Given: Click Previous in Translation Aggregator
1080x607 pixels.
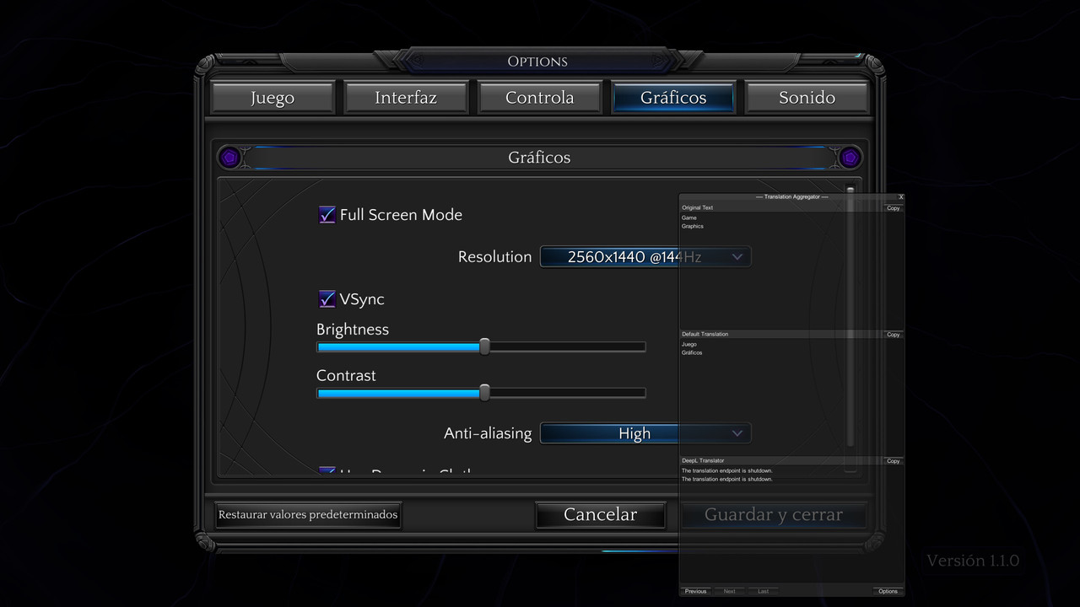Looking at the screenshot, I should point(695,591).
